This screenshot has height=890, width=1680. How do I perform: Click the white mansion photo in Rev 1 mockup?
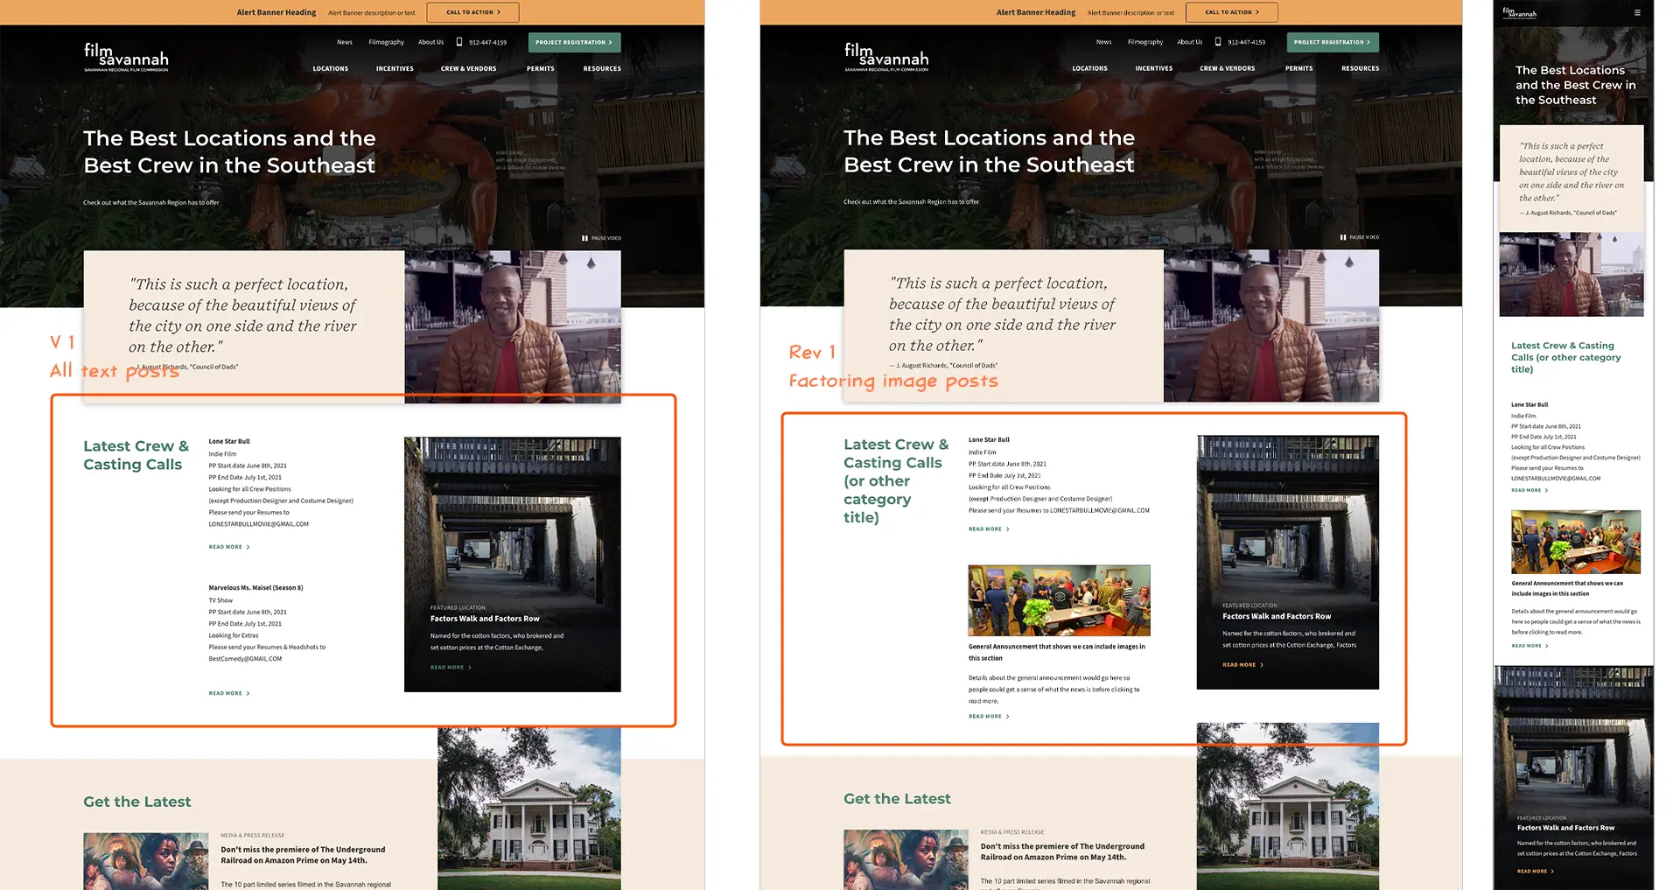click(1288, 806)
